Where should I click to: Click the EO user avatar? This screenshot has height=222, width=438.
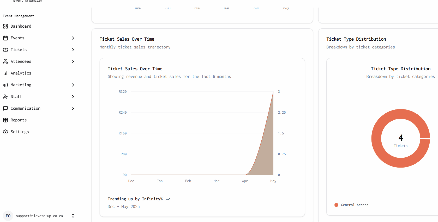[8, 216]
